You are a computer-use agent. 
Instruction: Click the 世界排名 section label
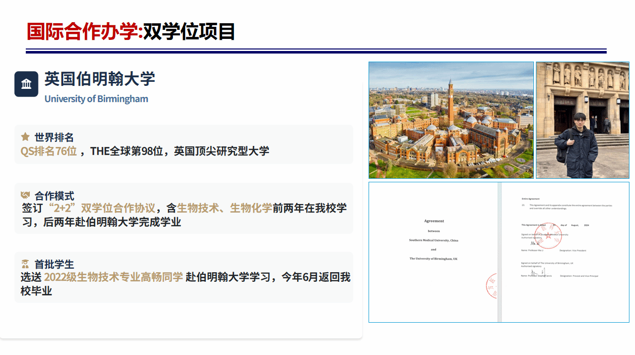(54, 137)
